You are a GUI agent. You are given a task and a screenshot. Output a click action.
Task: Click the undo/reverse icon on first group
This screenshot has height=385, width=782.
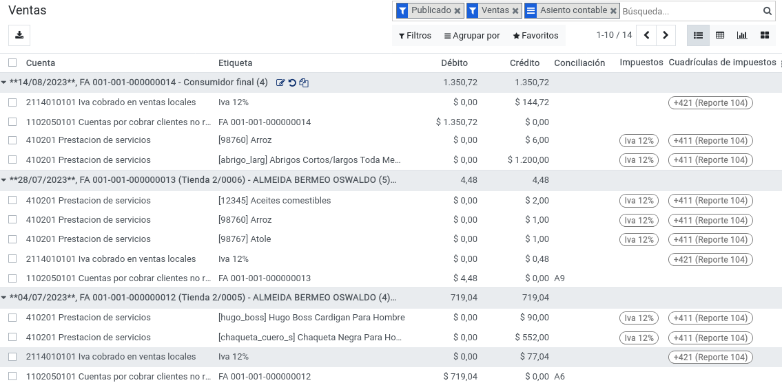point(292,82)
